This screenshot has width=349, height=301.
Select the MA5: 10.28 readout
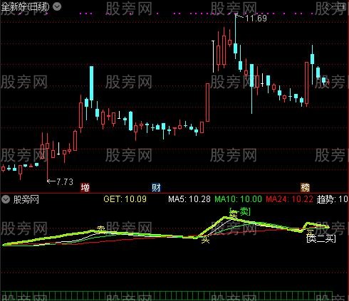point(189,199)
